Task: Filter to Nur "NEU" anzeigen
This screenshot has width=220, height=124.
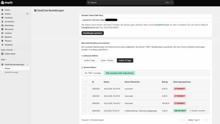Action: click(x=93, y=73)
